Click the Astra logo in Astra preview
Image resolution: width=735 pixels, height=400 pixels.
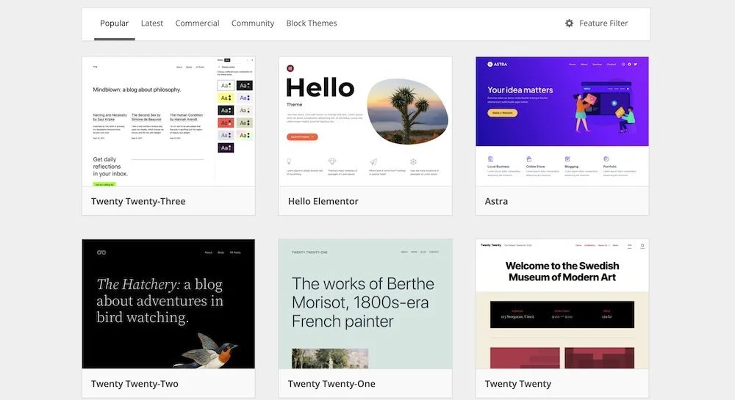point(498,64)
